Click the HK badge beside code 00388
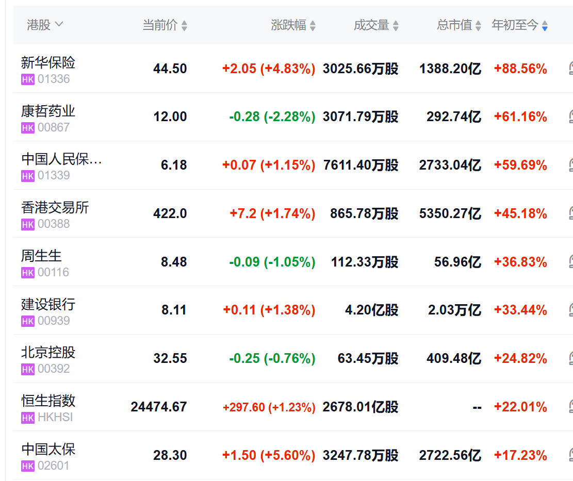The height and width of the screenshot is (481, 573). click(28, 224)
